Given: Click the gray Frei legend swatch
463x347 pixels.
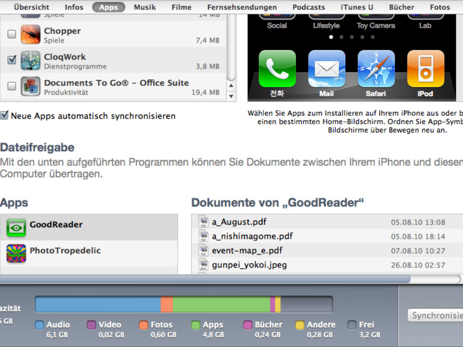Looking at the screenshot, I should pyautogui.click(x=352, y=325).
